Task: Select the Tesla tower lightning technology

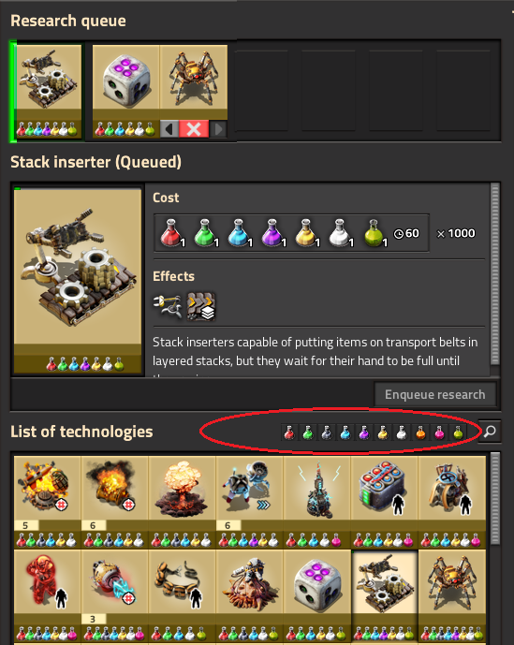Action: click(x=316, y=502)
